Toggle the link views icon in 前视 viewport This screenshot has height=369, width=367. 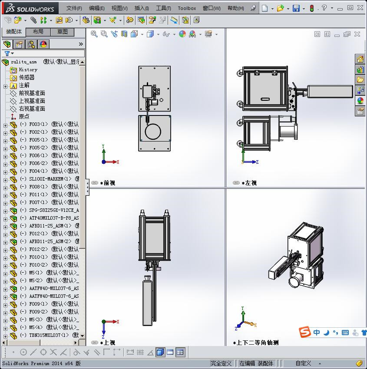point(94,183)
